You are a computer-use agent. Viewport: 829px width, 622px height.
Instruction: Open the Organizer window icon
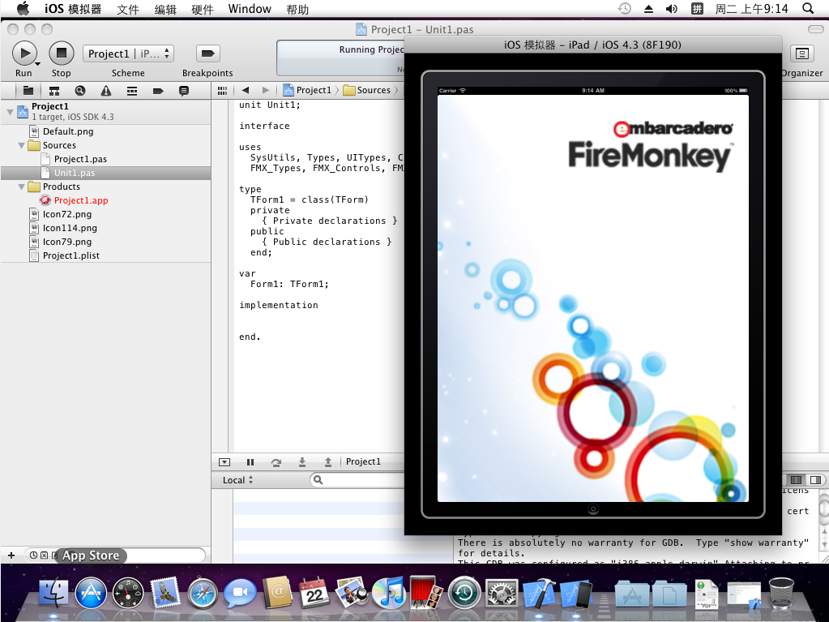coord(801,54)
